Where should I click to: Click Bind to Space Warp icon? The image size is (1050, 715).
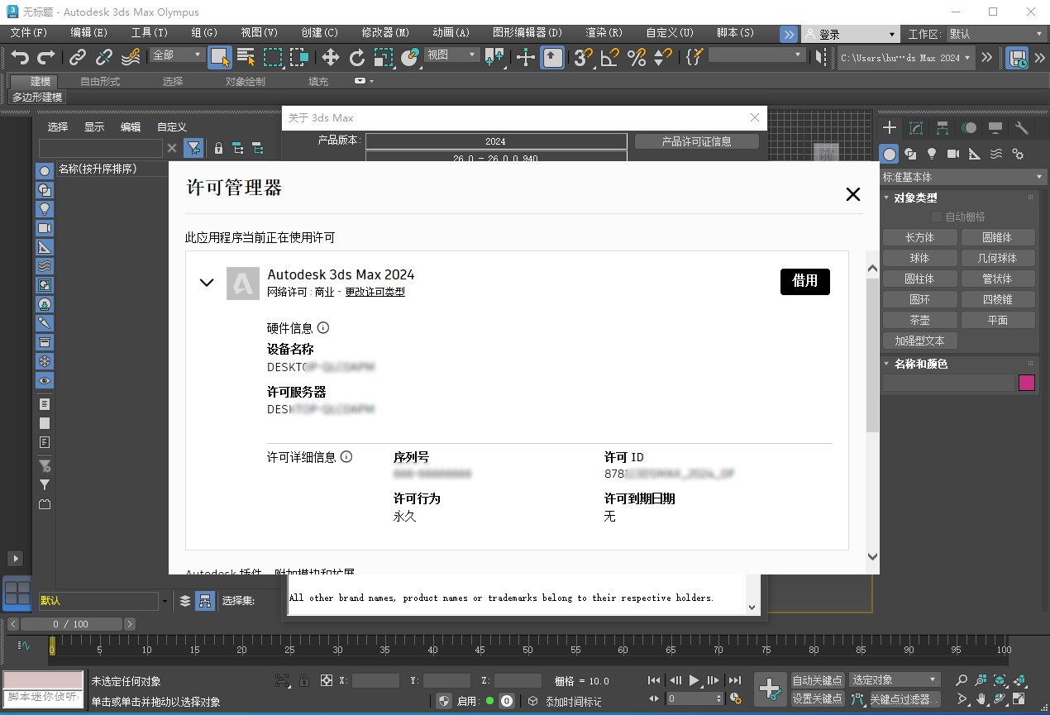point(131,57)
